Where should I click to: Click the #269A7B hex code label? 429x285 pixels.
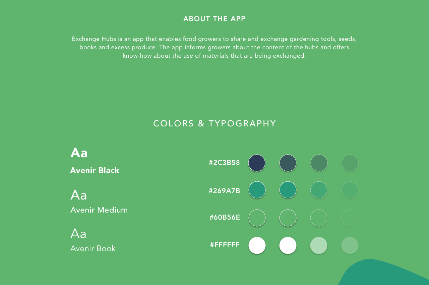(x=225, y=191)
